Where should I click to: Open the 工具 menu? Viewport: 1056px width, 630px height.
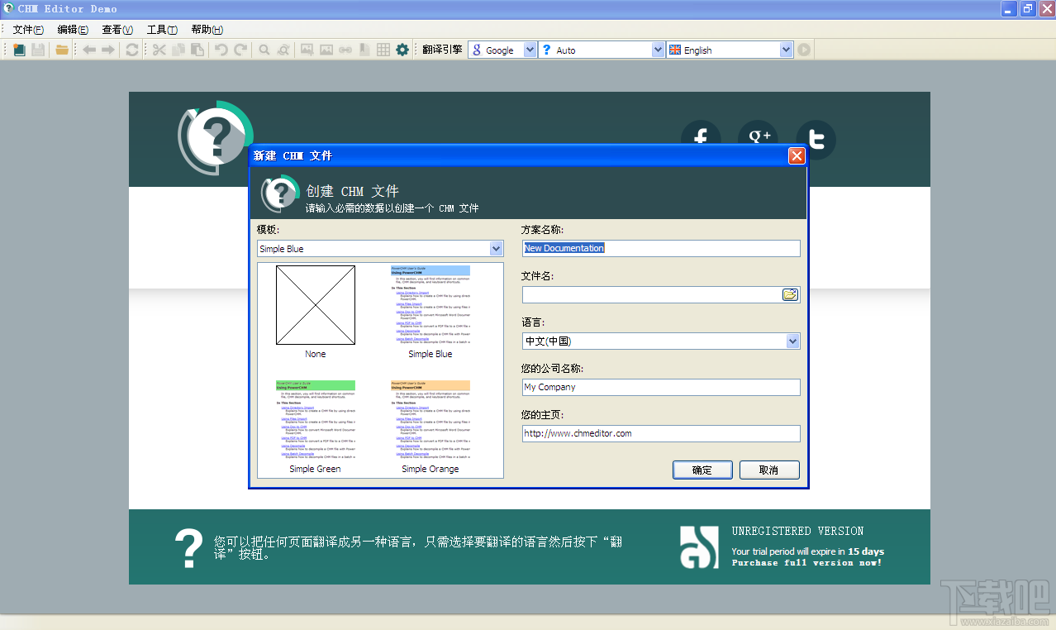(x=162, y=29)
